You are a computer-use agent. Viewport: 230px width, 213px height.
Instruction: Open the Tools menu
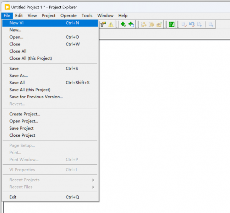click(87, 16)
